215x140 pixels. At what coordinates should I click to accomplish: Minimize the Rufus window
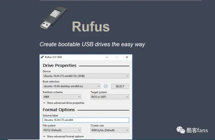pyautogui.click(x=107, y=57)
